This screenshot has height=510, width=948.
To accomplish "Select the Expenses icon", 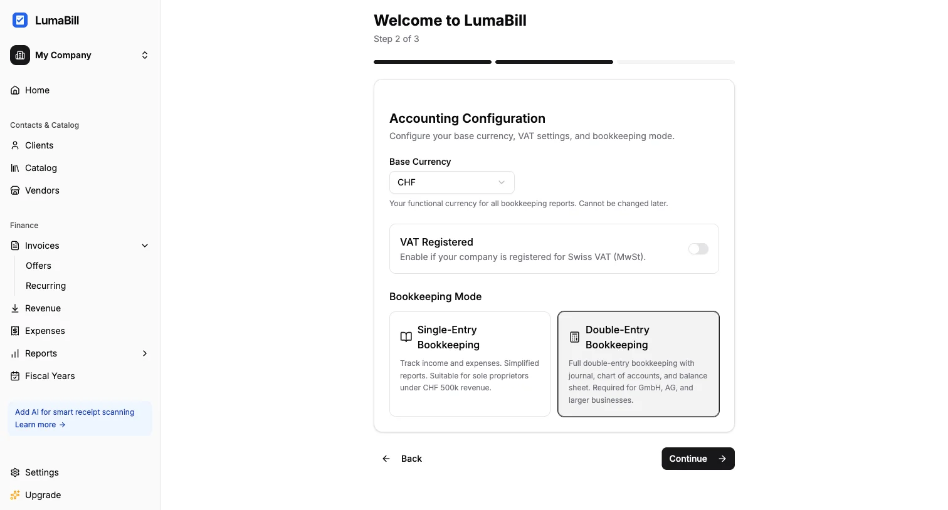I will click(15, 331).
